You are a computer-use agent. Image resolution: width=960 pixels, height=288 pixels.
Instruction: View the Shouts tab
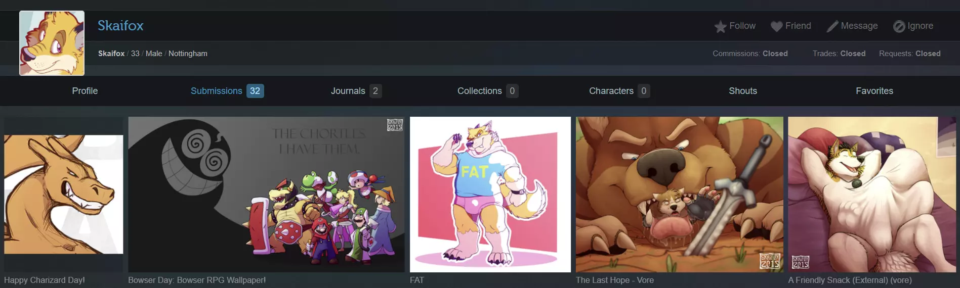pyautogui.click(x=743, y=91)
